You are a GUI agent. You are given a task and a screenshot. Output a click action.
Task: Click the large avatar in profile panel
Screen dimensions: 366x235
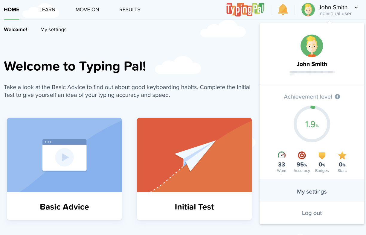[x=312, y=46]
